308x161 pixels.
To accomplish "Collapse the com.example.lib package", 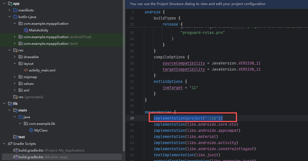I will tap(20, 123).
